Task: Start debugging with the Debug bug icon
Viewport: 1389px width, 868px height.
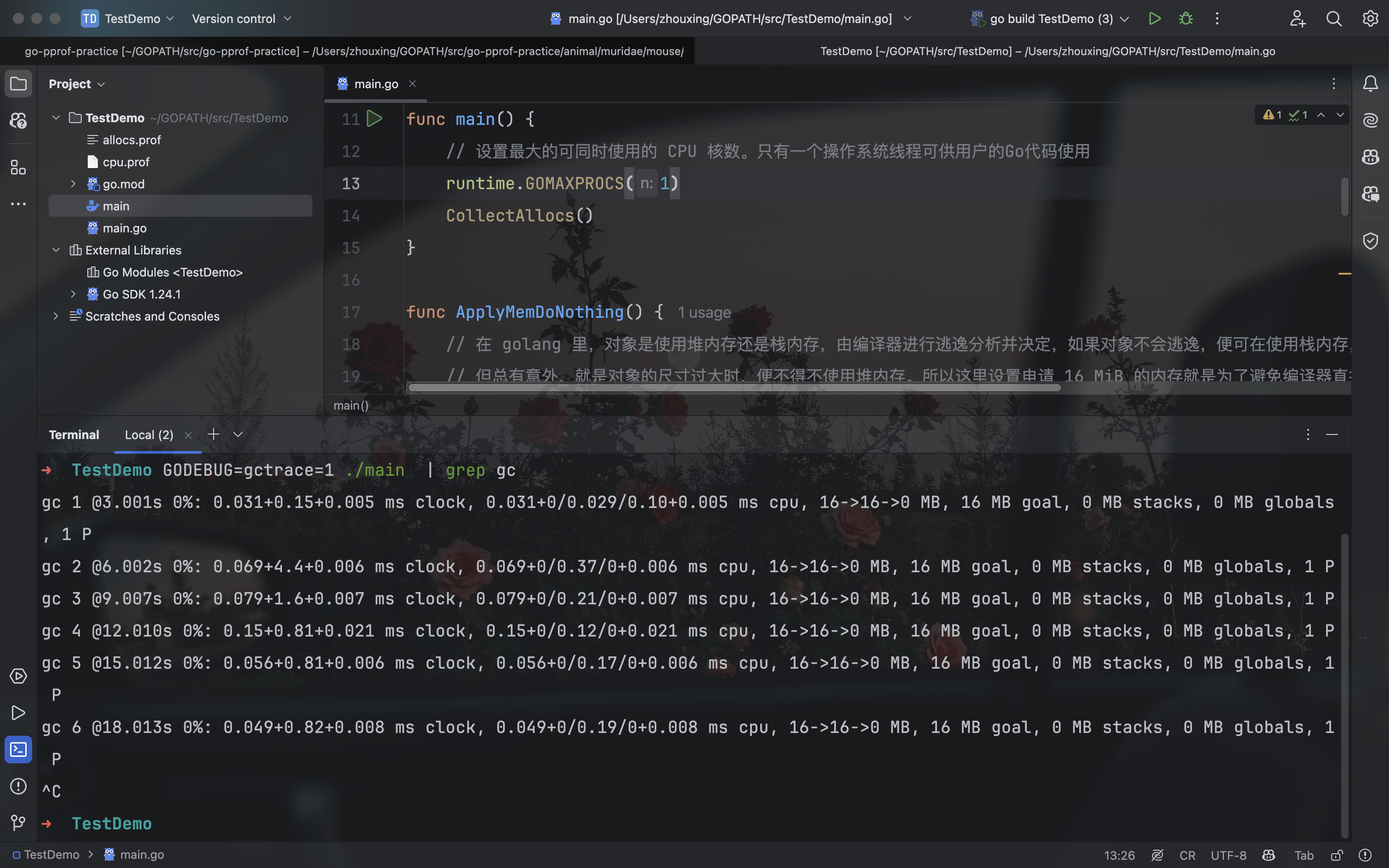Action: pyautogui.click(x=1186, y=18)
